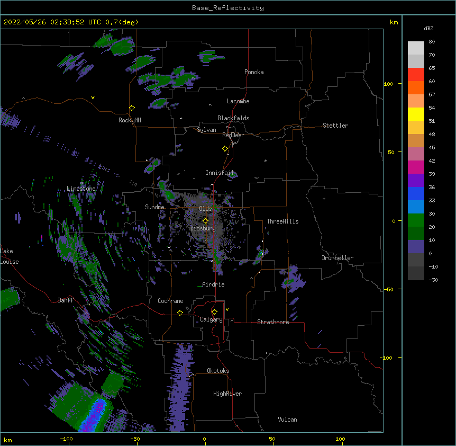Image resolution: width=456 pixels, height=446 pixels.
Task: Click the ThreeHills label
Action: tap(282, 221)
